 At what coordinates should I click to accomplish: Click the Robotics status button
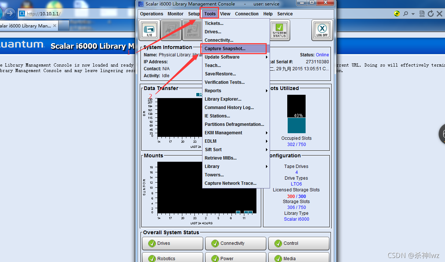click(172, 258)
